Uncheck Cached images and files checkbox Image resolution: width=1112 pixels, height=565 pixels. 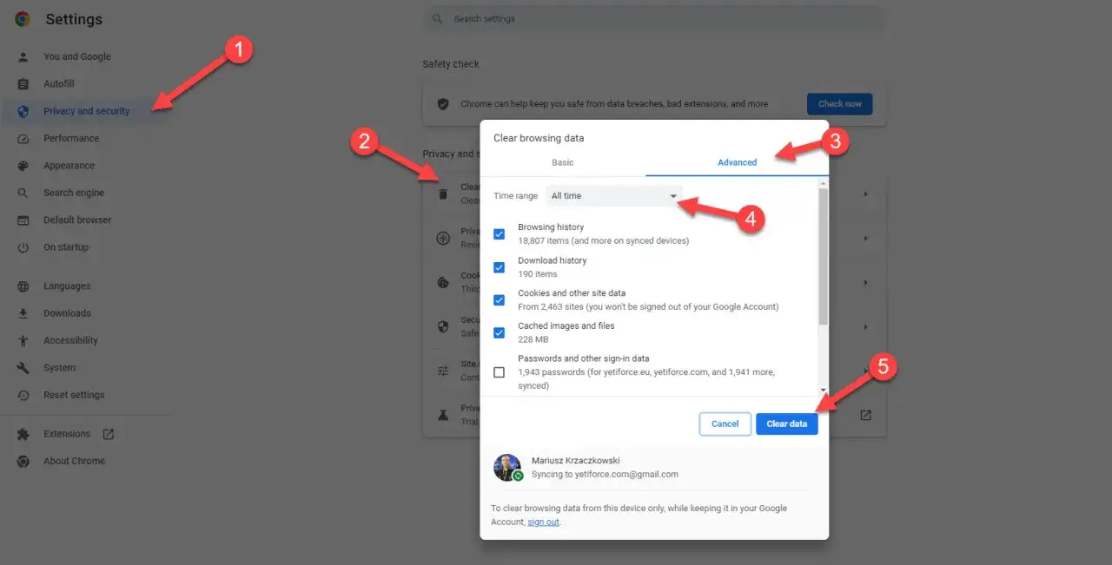click(x=500, y=332)
